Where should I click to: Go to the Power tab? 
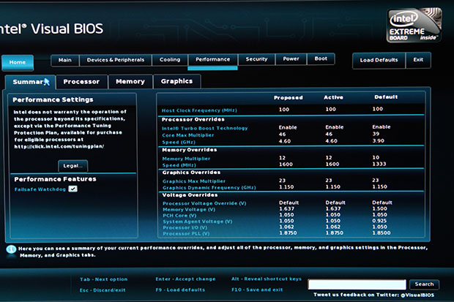pyautogui.click(x=291, y=58)
